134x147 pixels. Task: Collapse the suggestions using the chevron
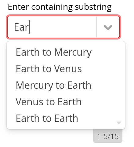(108, 28)
